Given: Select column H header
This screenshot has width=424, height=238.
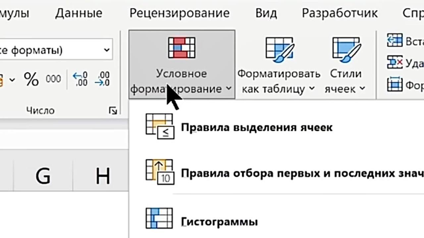Looking at the screenshot, I should click(x=103, y=176).
